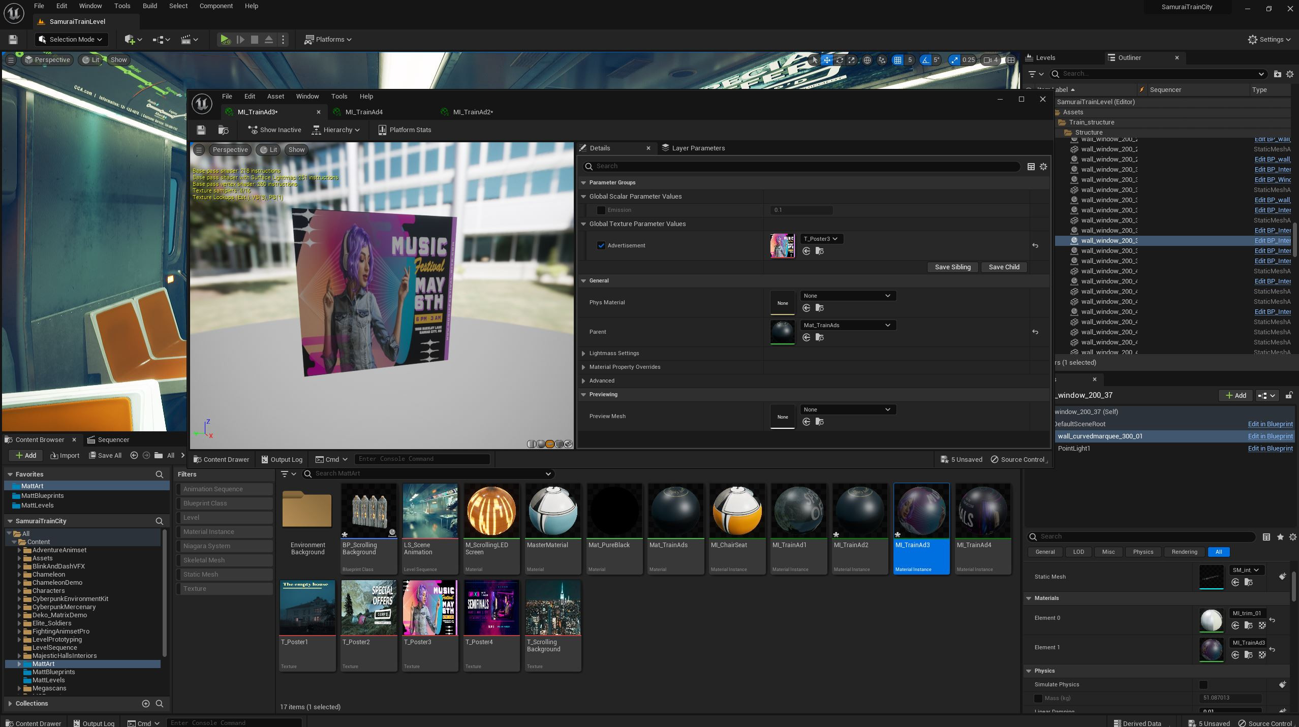Click Import in the Content Browser
This screenshot has height=727, width=1299.
(65, 455)
